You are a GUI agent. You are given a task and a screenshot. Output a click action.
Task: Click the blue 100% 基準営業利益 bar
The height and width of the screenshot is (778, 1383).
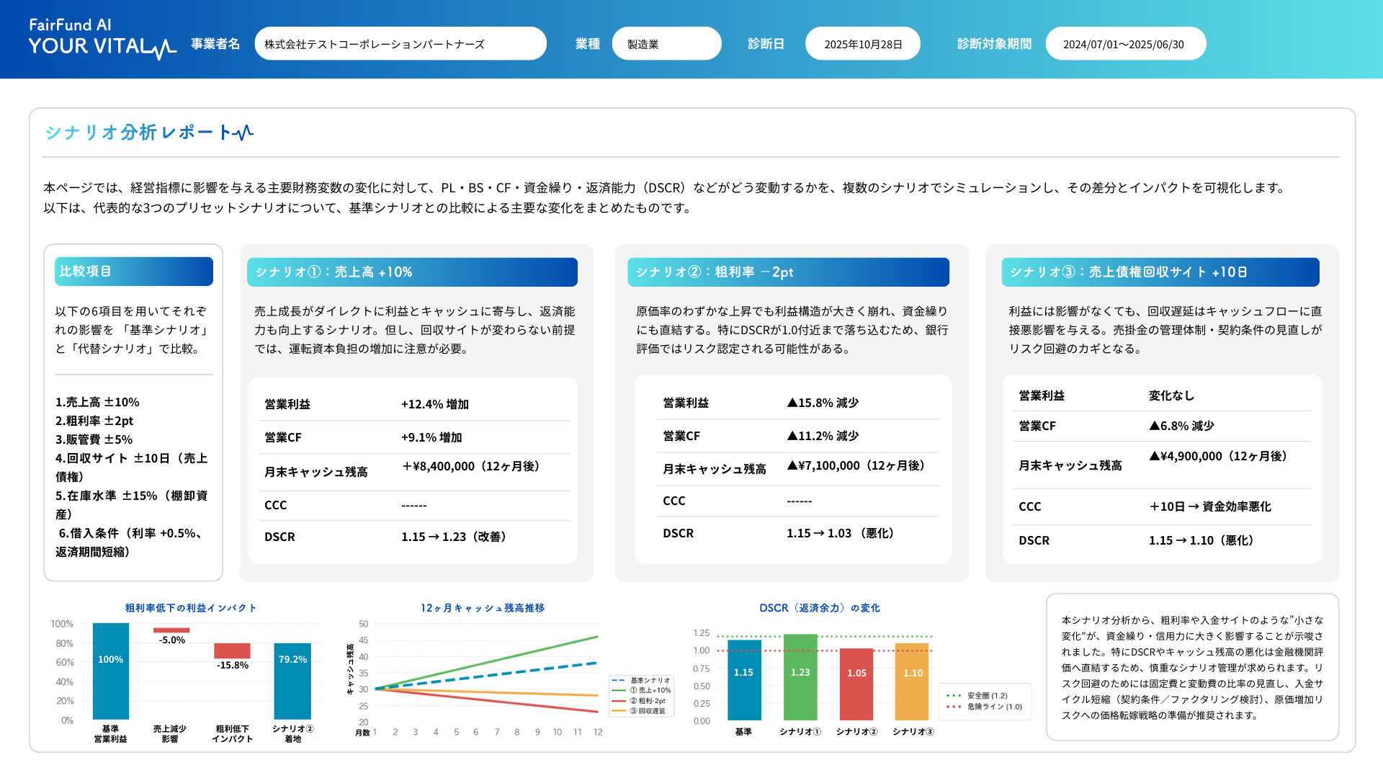pos(110,671)
